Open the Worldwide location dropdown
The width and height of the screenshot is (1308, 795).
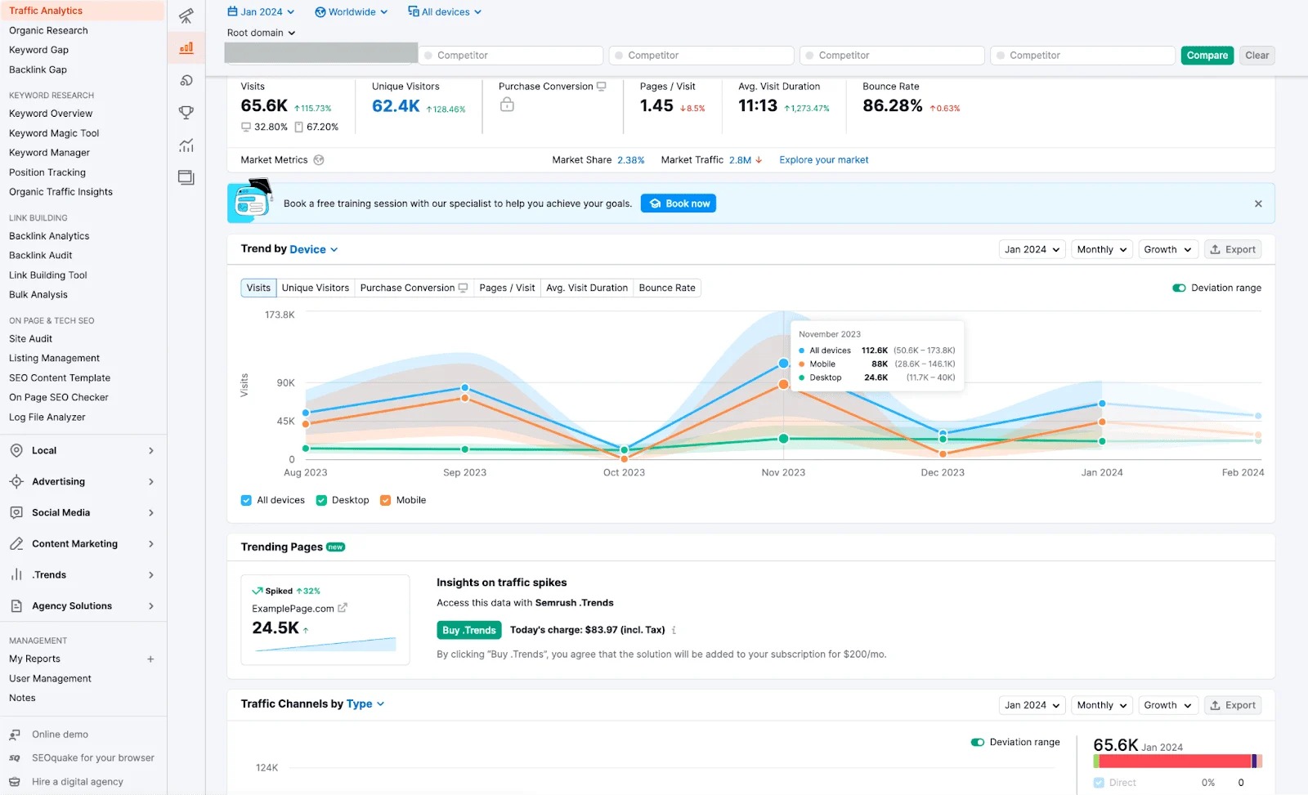pyautogui.click(x=352, y=12)
